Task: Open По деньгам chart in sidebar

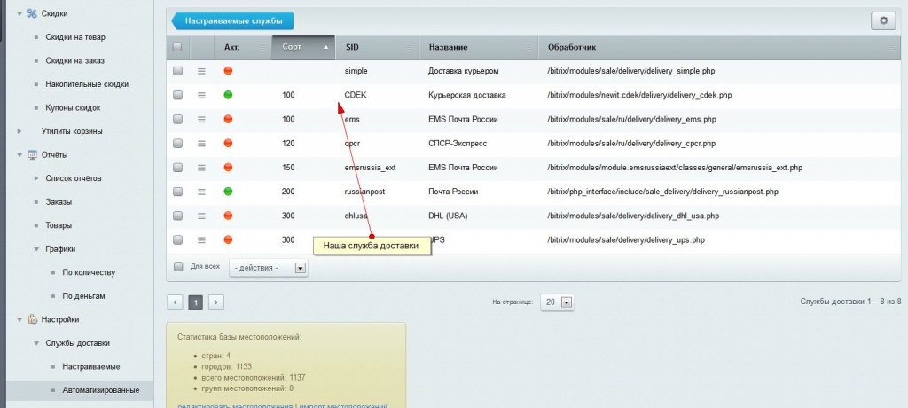Action: (x=84, y=296)
